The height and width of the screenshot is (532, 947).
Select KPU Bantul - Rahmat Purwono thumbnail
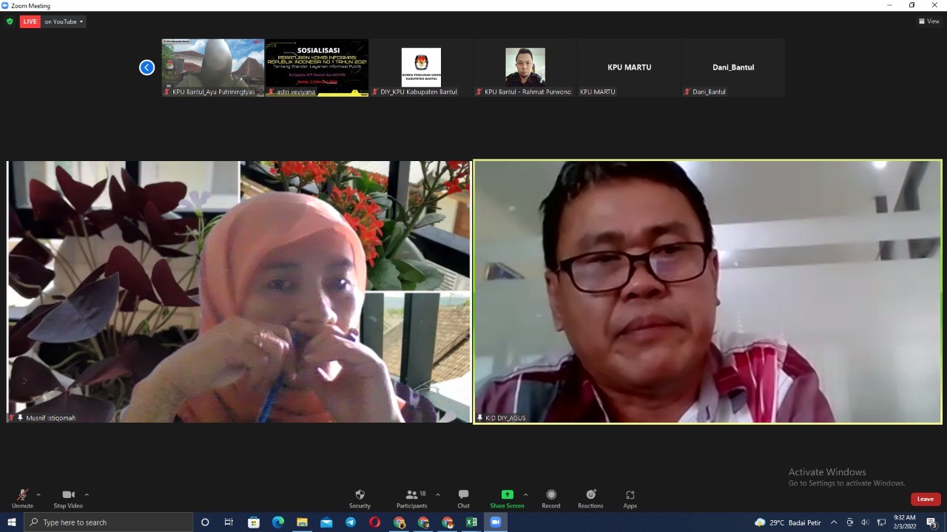(x=525, y=67)
